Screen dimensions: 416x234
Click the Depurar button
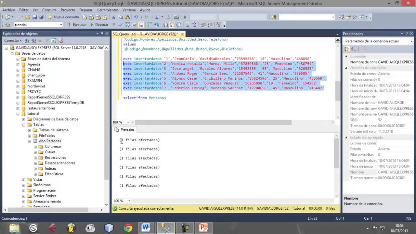(99, 25)
